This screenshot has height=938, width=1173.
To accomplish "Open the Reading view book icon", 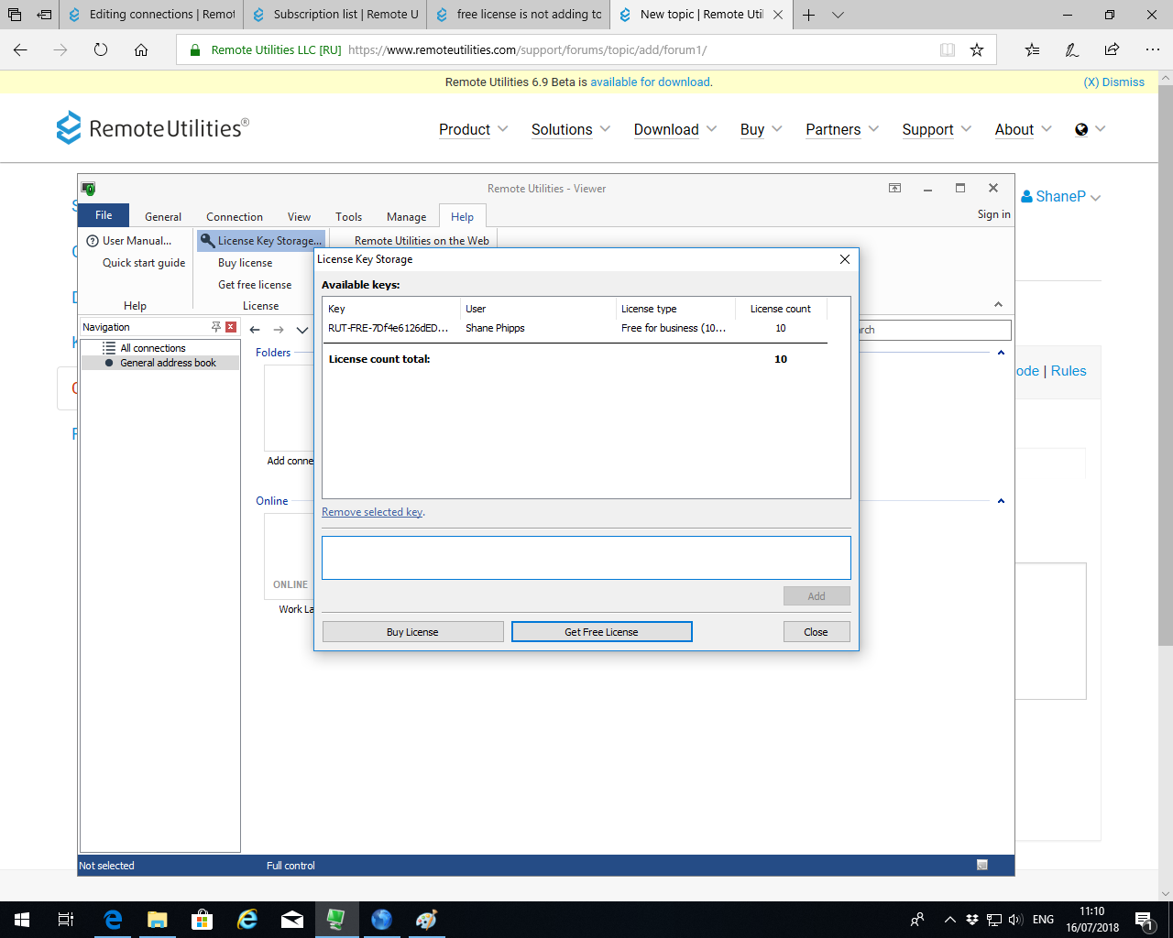I will point(948,50).
